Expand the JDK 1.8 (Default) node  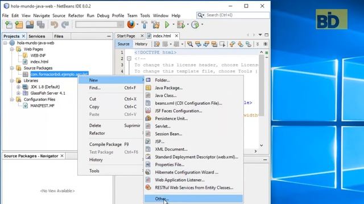18,87
